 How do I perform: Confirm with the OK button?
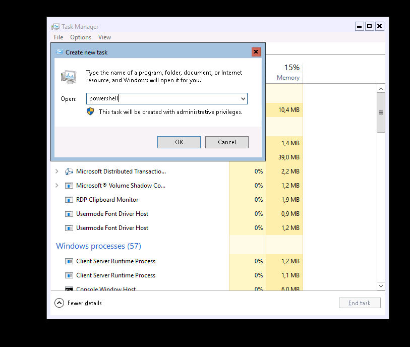click(179, 142)
